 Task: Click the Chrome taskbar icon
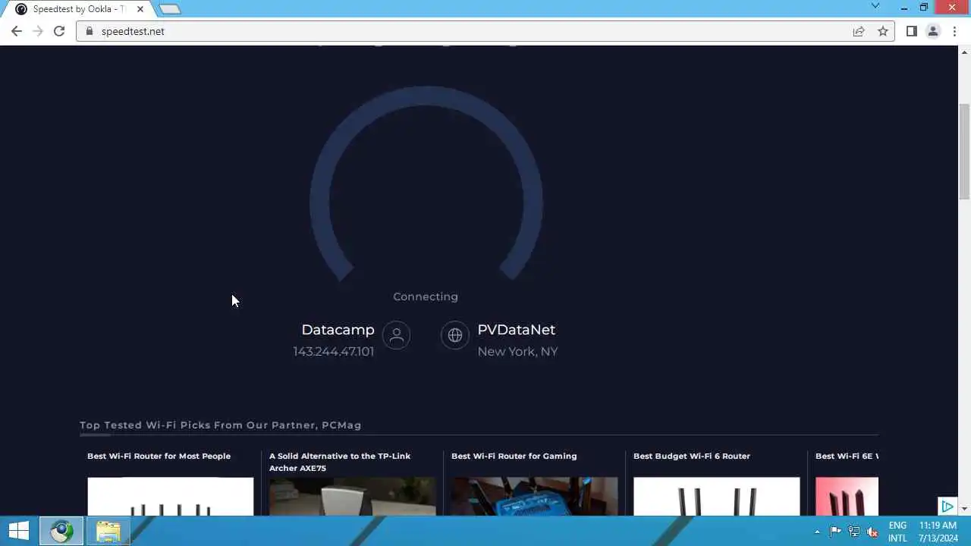pos(61,531)
